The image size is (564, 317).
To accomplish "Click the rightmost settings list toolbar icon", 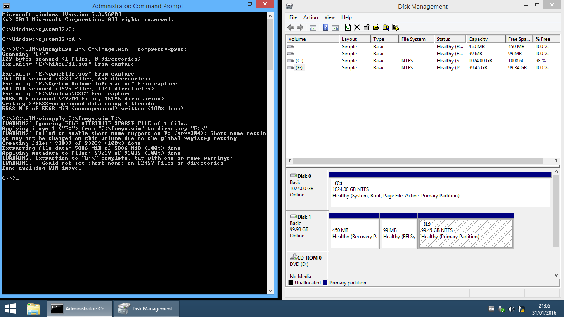I will click(x=396, y=28).
